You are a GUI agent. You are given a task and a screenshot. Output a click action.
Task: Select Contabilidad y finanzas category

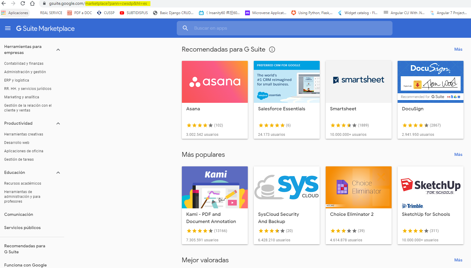tap(24, 64)
